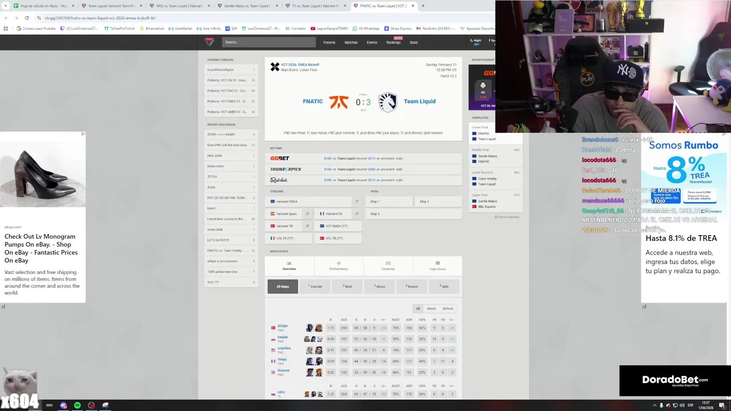Expand the 27 more matches link
Image resolution: width=731 pixels, height=411 pixels.
point(507,217)
